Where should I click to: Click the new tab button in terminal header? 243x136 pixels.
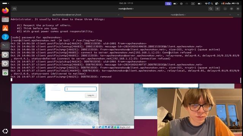coord(14,9)
